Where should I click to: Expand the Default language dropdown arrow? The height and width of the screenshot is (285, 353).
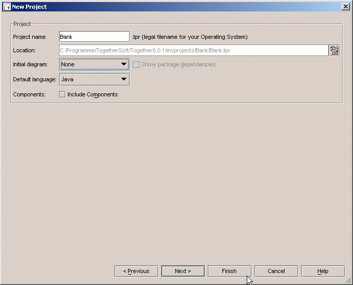pos(124,80)
